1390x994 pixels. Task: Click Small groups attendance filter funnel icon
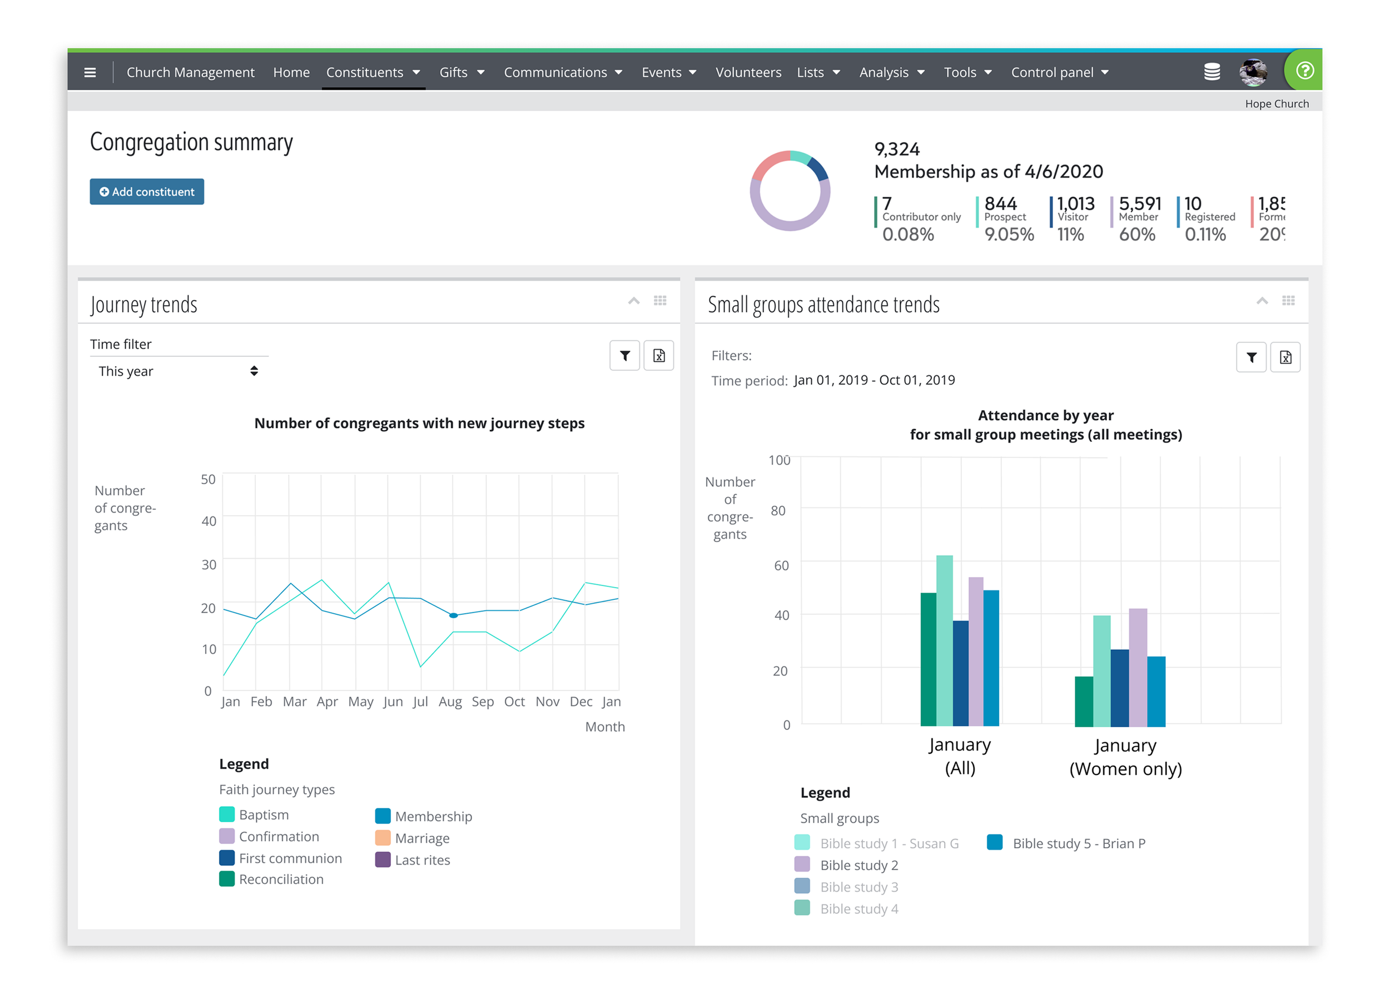(x=1251, y=357)
